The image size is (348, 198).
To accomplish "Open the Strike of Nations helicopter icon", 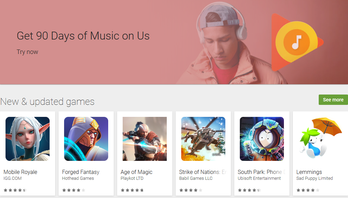I will pos(203,139).
